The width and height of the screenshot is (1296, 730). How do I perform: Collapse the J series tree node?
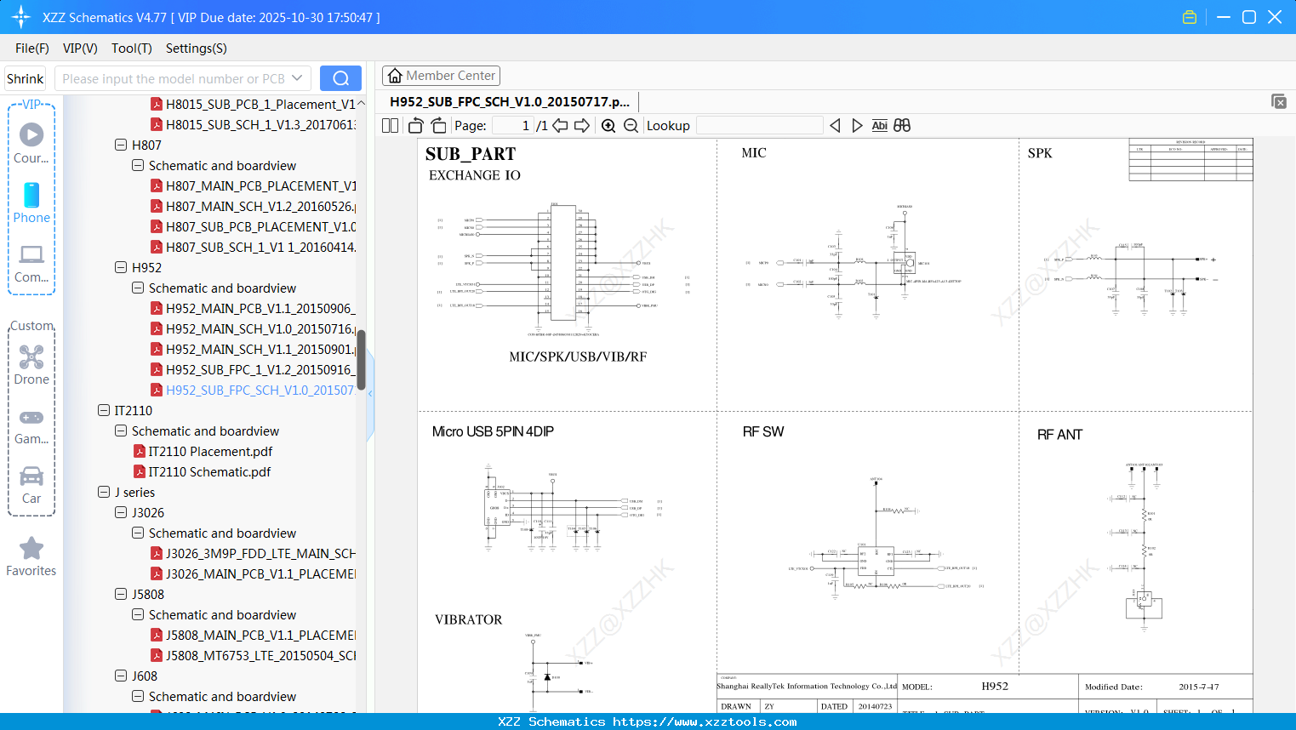coord(103,492)
